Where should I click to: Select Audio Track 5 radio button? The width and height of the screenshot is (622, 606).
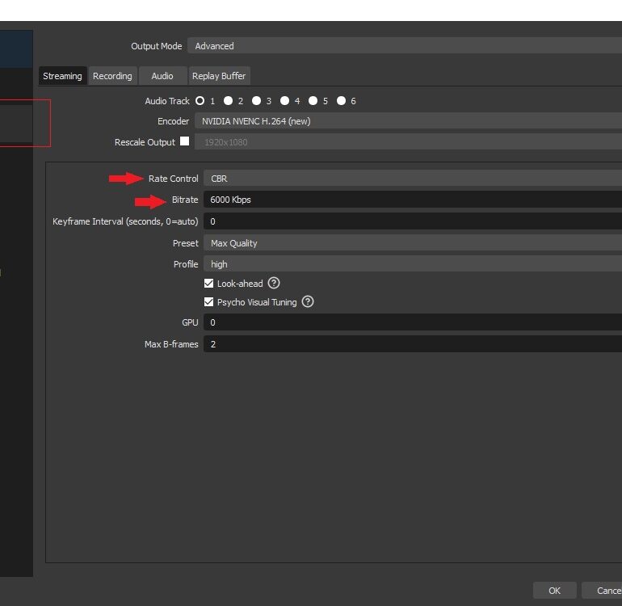pyautogui.click(x=313, y=101)
